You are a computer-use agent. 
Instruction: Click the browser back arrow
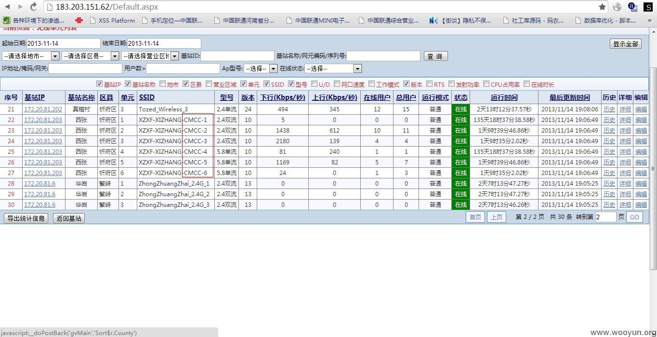(7, 7)
